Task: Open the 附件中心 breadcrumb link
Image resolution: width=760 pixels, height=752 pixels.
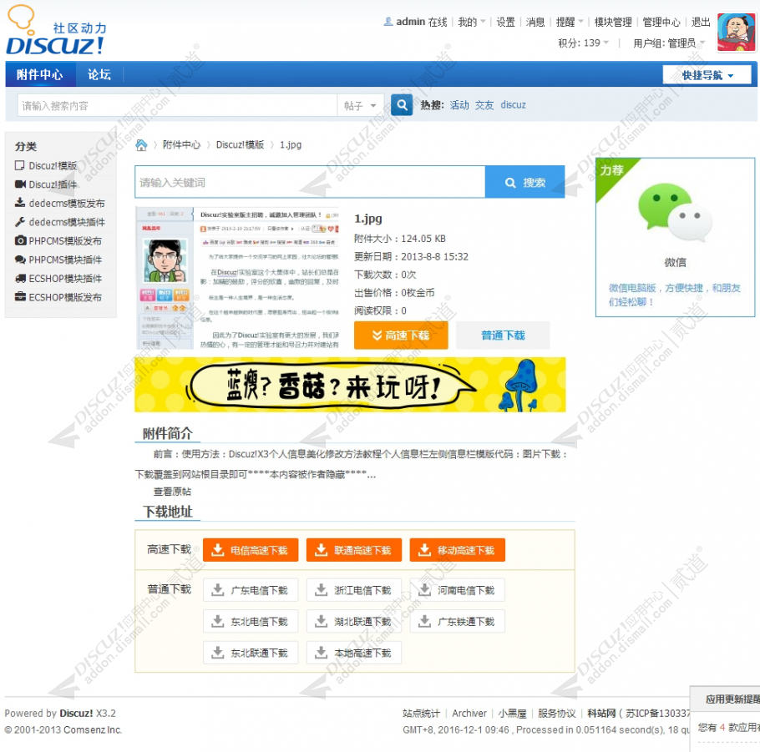Action: [x=181, y=145]
